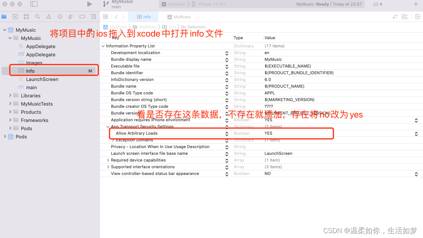Viewport: 423px width, 238px height.
Task: Add a new library with plus button
Action: coord(416,4)
